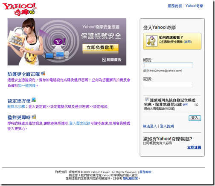Open the 服務條款 footer link
215x186 pixels.
point(145,172)
